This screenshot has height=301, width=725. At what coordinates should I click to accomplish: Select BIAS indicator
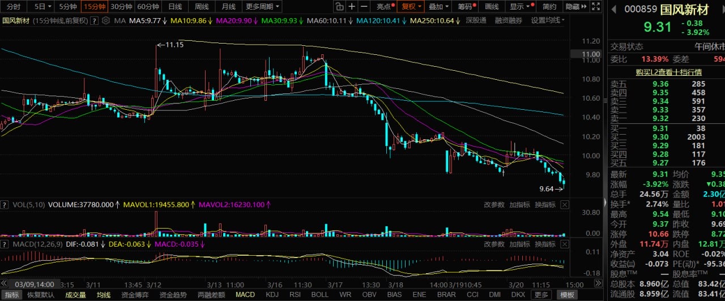click(395, 295)
